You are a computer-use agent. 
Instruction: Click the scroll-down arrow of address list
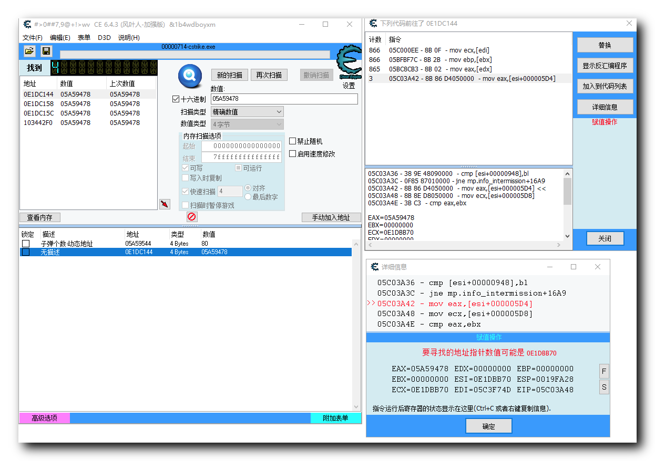tap(356, 407)
